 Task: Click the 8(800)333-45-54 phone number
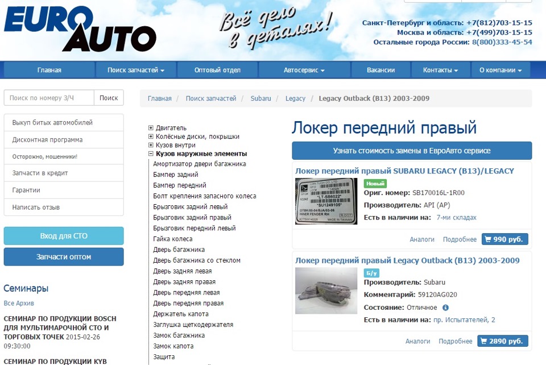point(502,42)
